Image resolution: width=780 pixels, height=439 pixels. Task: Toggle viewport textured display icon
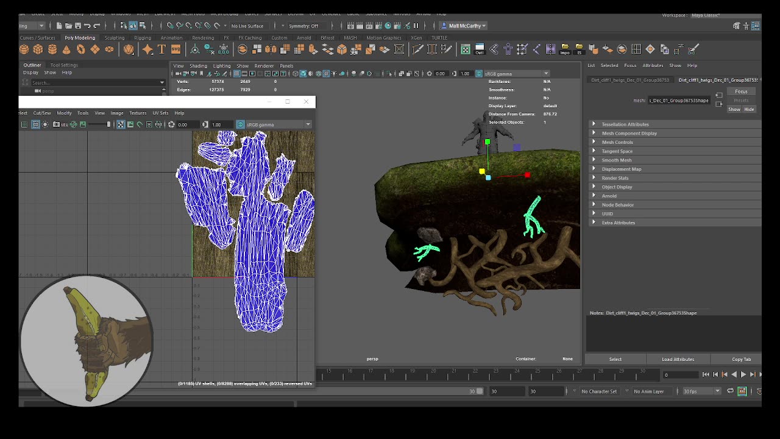326,73
